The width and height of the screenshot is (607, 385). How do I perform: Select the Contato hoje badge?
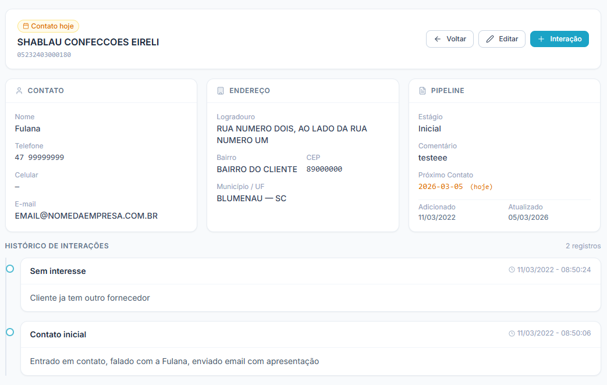[x=48, y=26]
